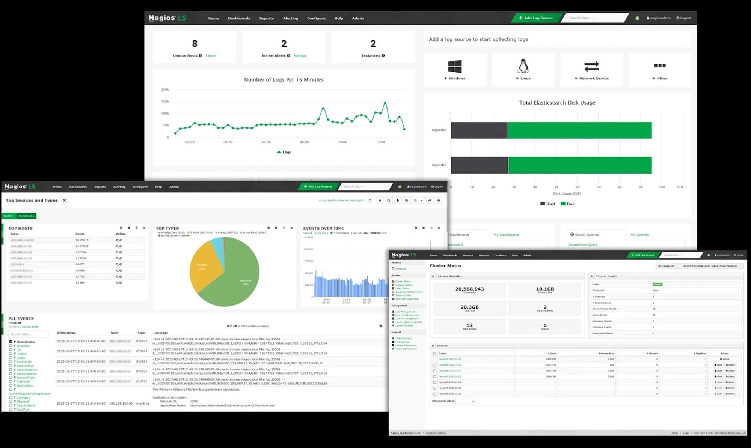
Task: Tick the select-all Indices header checkbox
Action: (x=435, y=353)
